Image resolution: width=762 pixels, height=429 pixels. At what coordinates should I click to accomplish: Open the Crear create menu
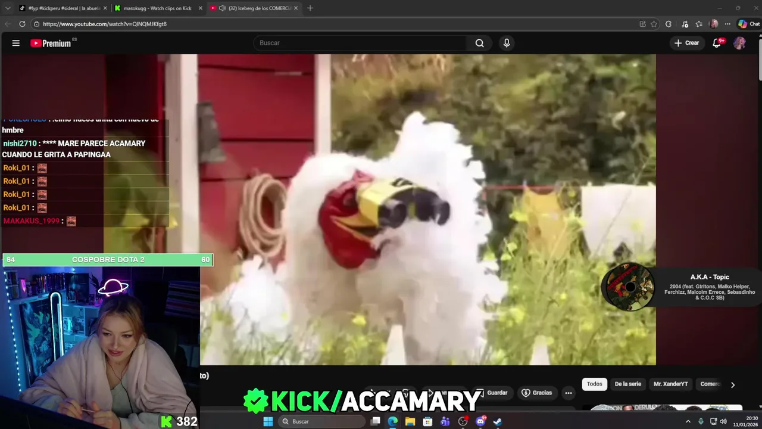[686, 43]
